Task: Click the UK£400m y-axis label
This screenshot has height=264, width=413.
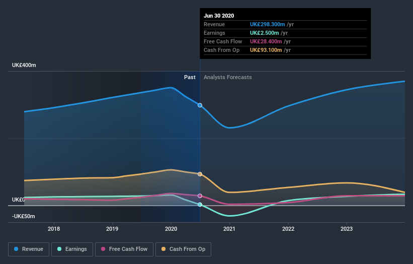Action: [24, 65]
